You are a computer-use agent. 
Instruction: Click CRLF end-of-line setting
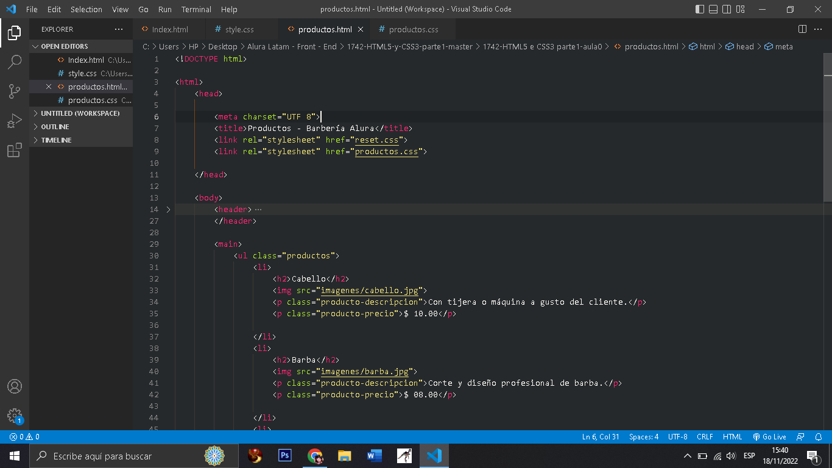click(x=705, y=437)
